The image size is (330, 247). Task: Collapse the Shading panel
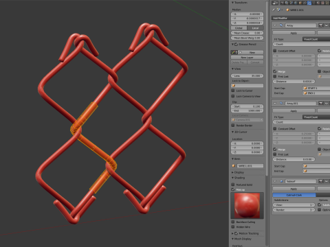pos(233,178)
